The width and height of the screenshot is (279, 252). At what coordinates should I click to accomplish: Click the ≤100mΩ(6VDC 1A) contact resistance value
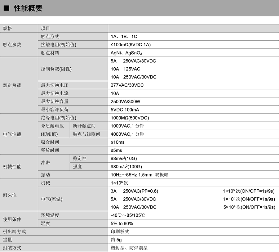coord(131,45)
